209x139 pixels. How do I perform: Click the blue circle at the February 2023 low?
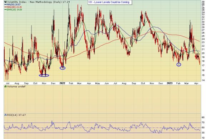coord(179,65)
